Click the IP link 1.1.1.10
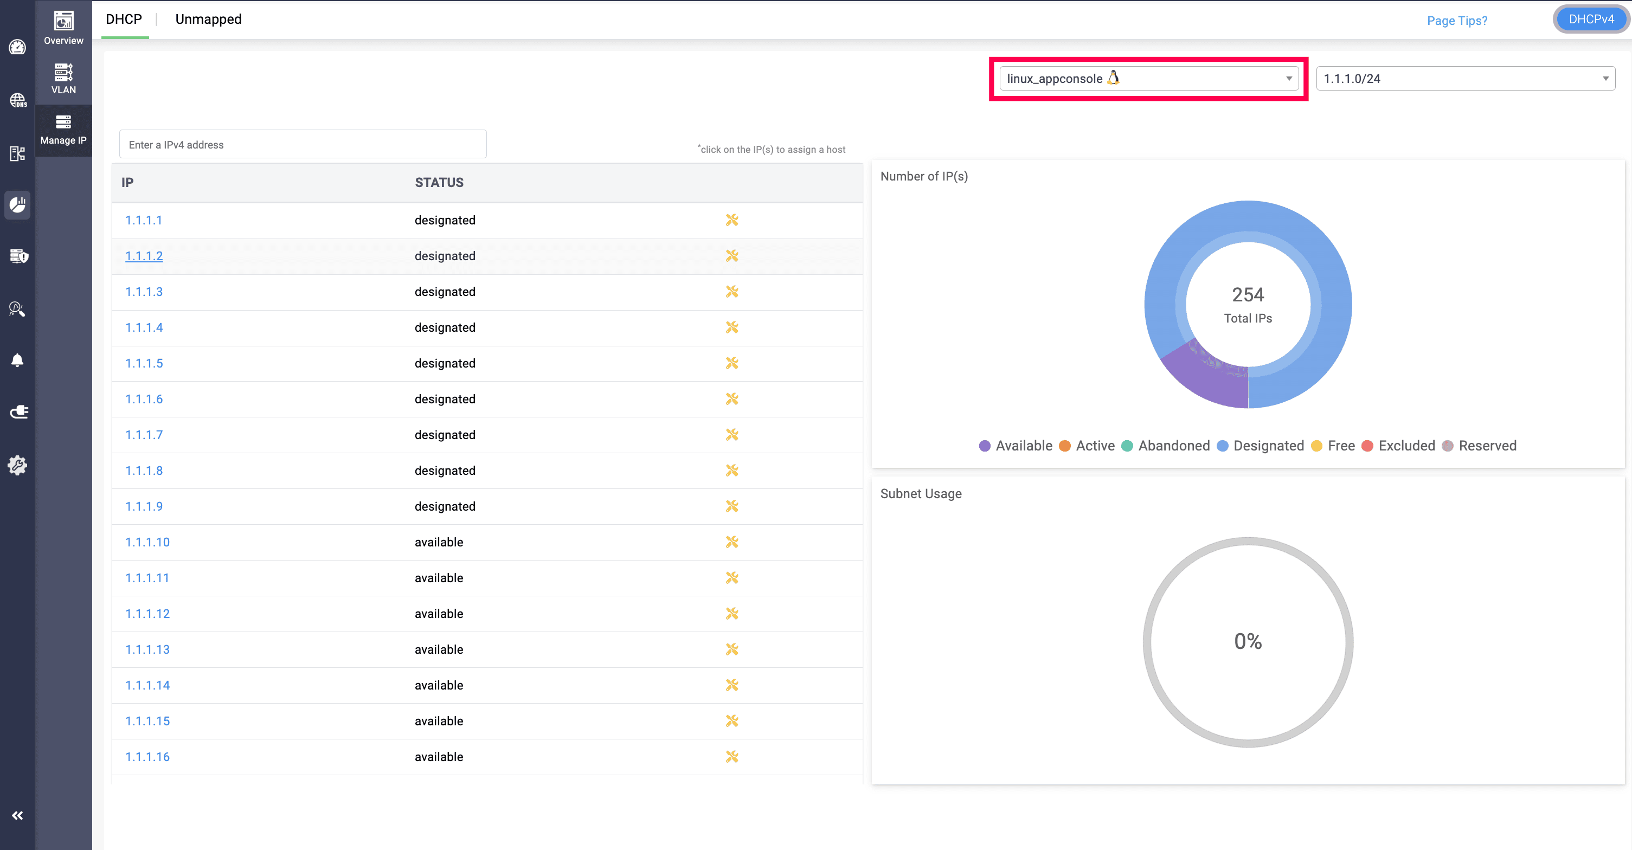The width and height of the screenshot is (1632, 850). (147, 542)
